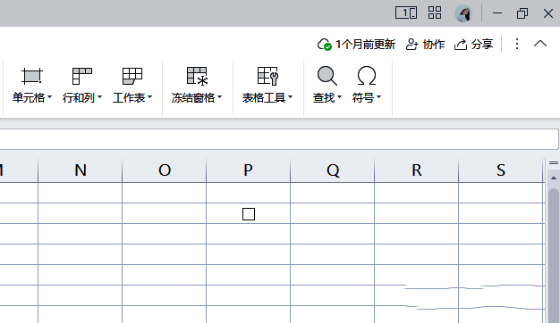
Task: Collapse the ribbon with the up chevron
Action: click(x=540, y=44)
